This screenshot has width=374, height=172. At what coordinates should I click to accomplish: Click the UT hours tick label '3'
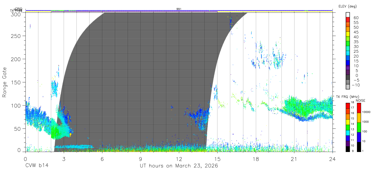pyautogui.click(x=64, y=159)
